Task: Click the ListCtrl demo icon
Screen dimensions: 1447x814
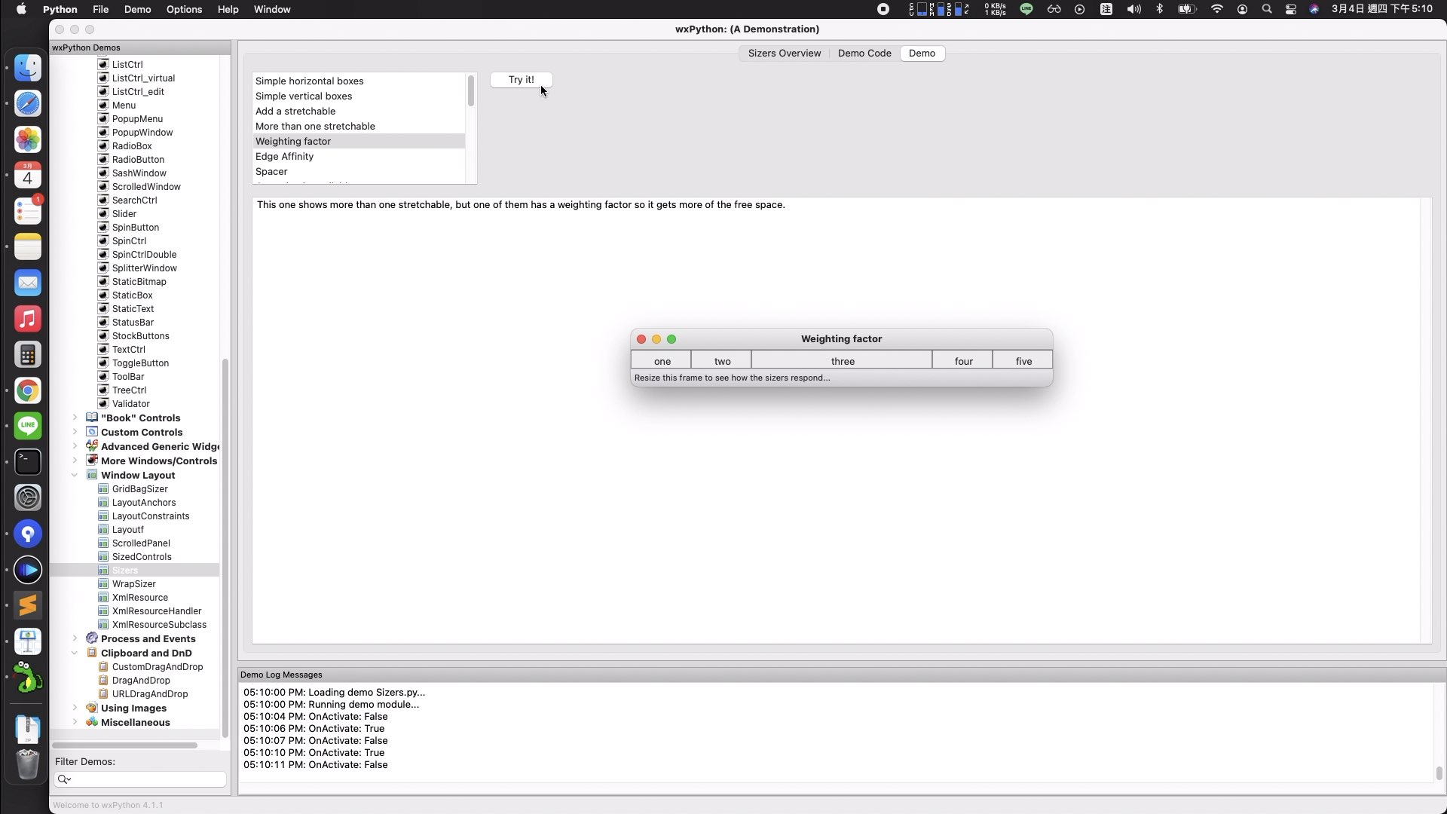Action: 103,64
